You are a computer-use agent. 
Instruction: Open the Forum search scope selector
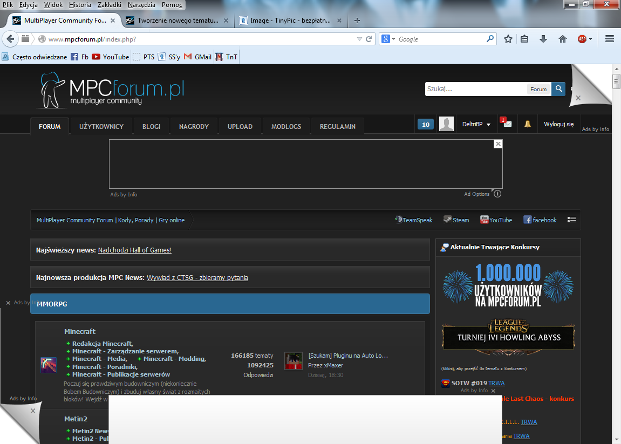tap(538, 89)
